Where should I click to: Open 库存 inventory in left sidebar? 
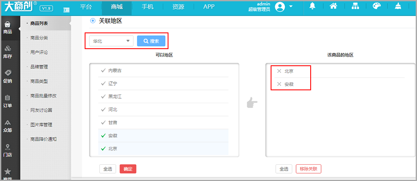[8, 52]
